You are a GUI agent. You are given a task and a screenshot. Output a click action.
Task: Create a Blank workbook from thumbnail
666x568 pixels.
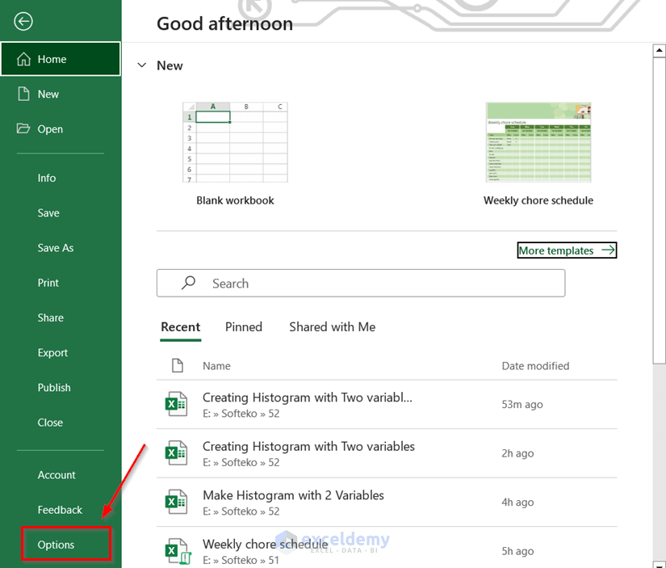click(235, 142)
